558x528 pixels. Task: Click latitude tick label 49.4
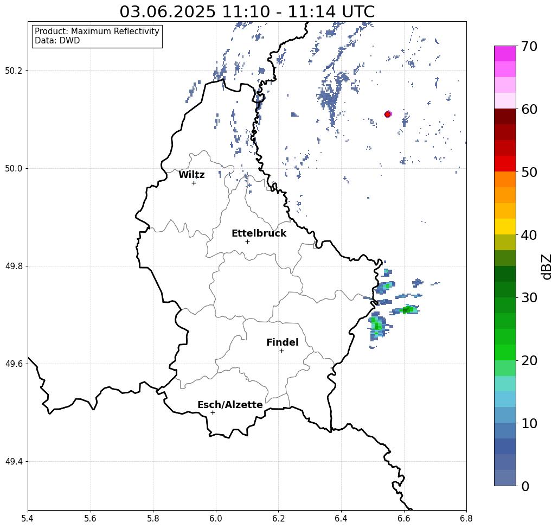(14, 462)
